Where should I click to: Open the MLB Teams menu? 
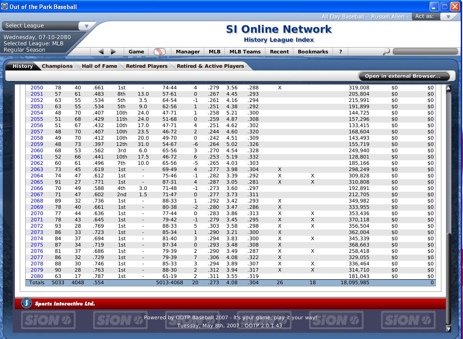click(245, 52)
